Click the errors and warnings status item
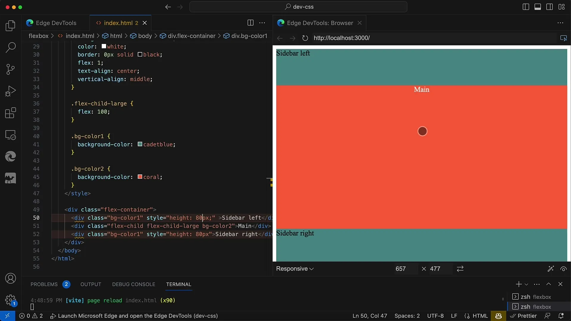Image resolution: width=571 pixels, height=321 pixels. pos(31,316)
